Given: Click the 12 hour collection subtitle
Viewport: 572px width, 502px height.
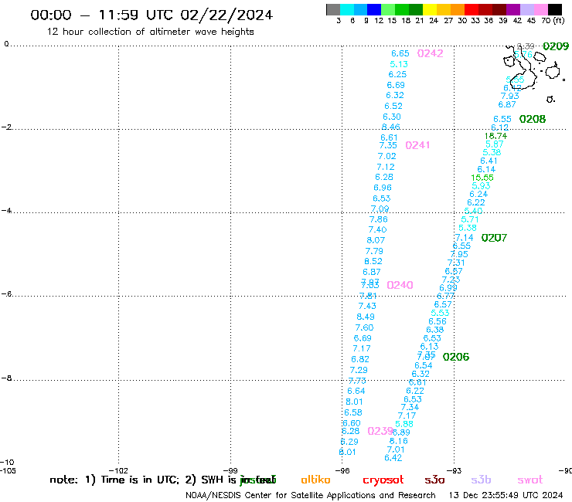Looking at the screenshot, I should [x=150, y=32].
